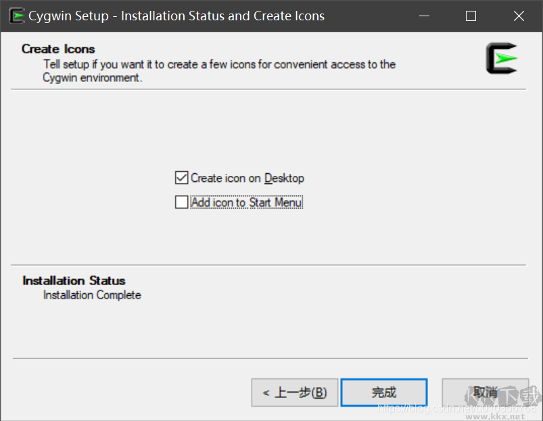Viewport: 543px width, 421px height.
Task: Select the Create Icons heading
Action: pos(58,49)
